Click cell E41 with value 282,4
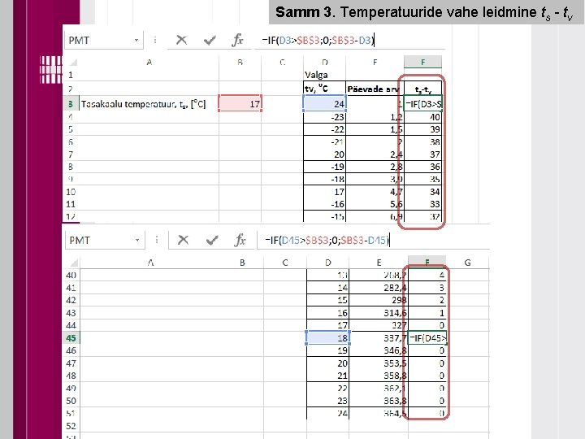This screenshot has width=585, height=439. tap(379, 288)
